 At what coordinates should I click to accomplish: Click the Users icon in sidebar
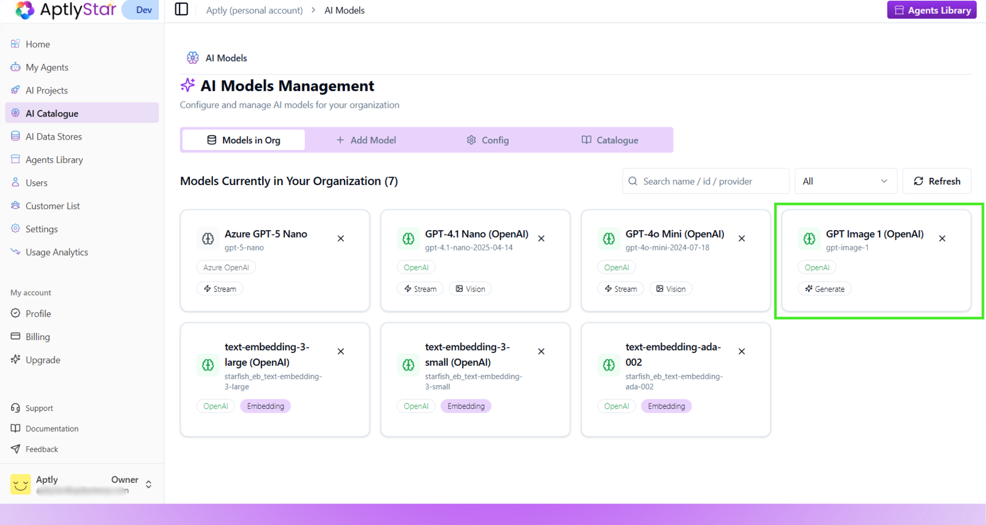point(15,182)
